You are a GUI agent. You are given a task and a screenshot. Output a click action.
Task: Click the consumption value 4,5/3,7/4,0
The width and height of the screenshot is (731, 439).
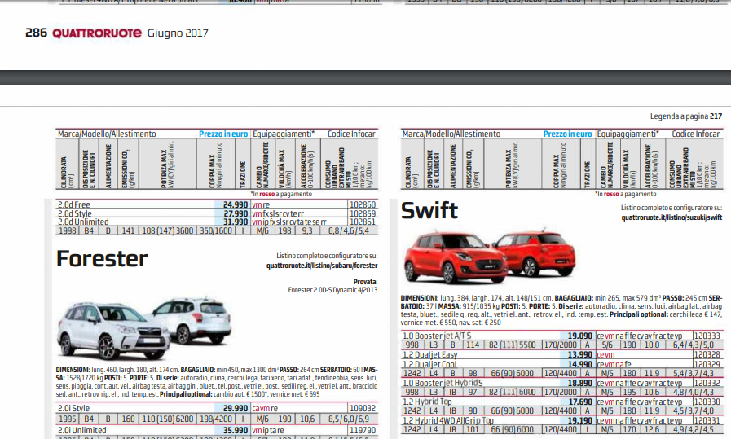(x=694, y=411)
